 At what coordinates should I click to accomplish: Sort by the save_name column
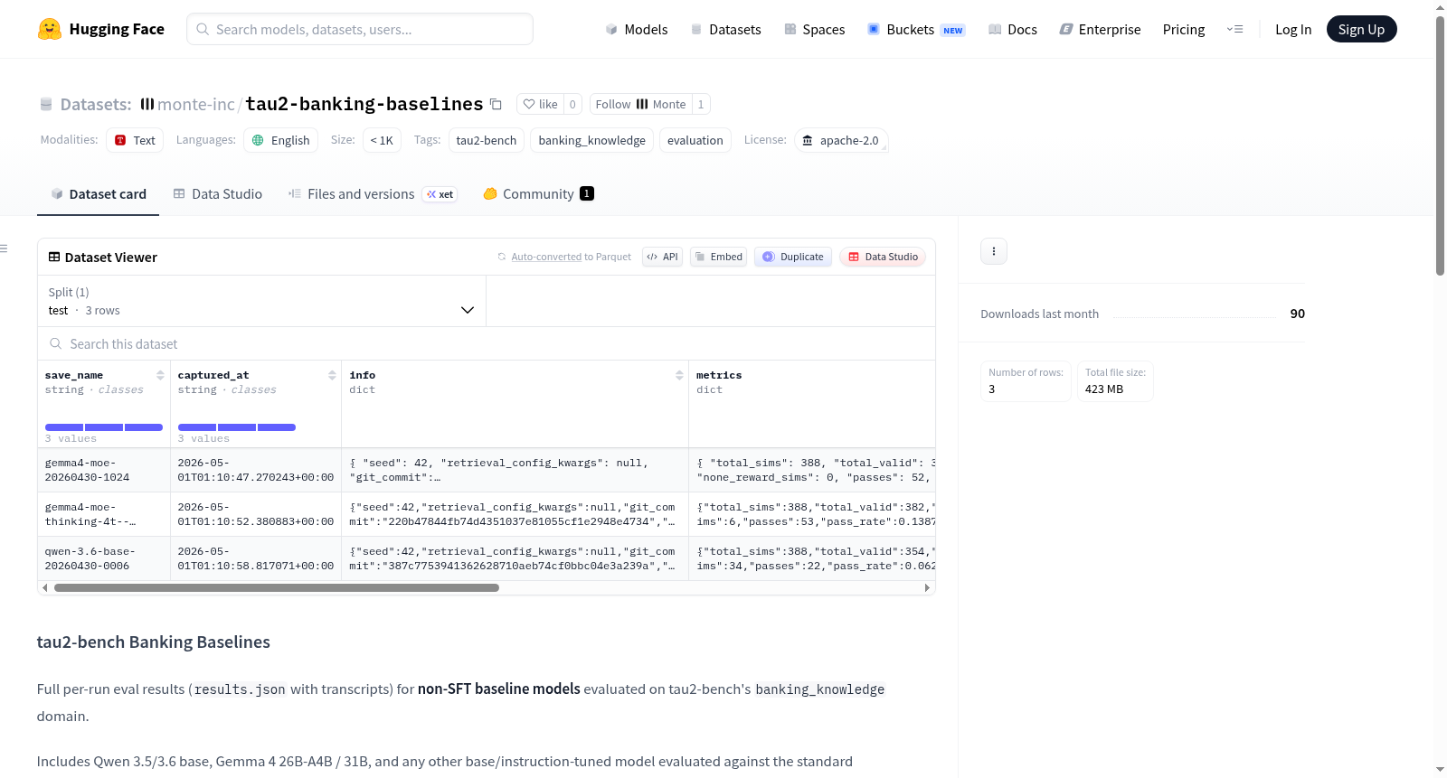pyautogui.click(x=160, y=375)
